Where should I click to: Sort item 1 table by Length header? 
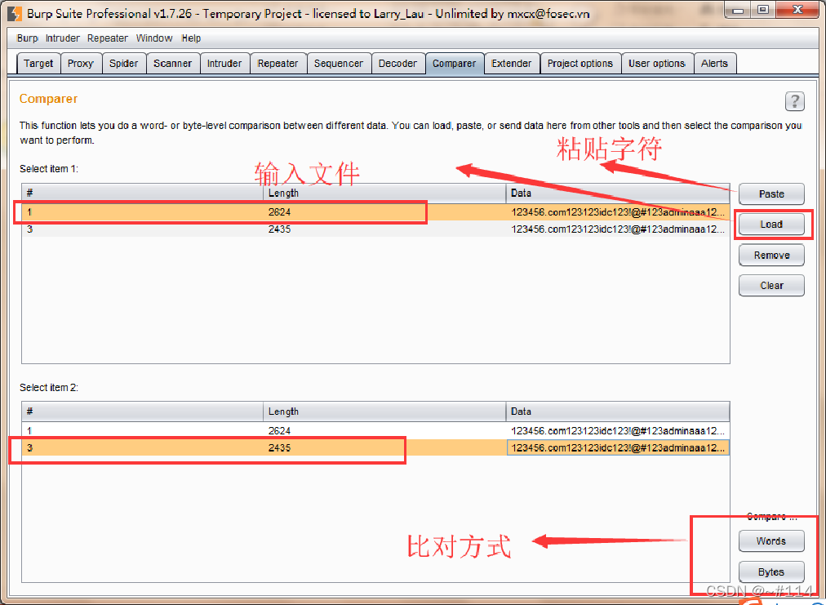pyautogui.click(x=384, y=193)
